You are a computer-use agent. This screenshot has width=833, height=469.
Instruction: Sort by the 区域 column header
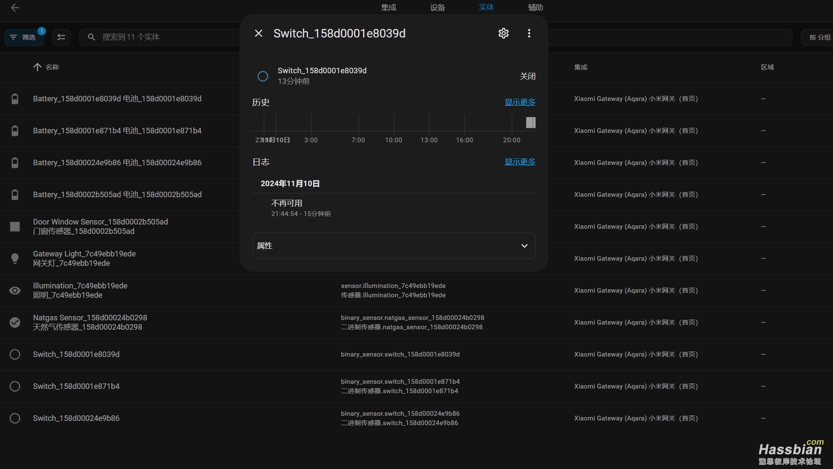point(767,67)
